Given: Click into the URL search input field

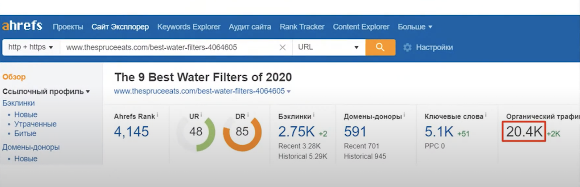Looking at the screenshot, I should pos(169,47).
